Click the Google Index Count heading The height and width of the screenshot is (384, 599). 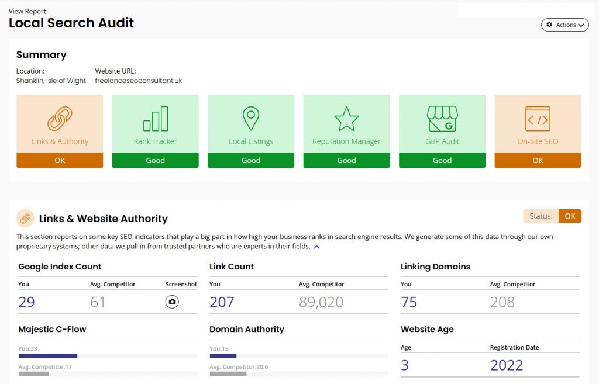60,267
